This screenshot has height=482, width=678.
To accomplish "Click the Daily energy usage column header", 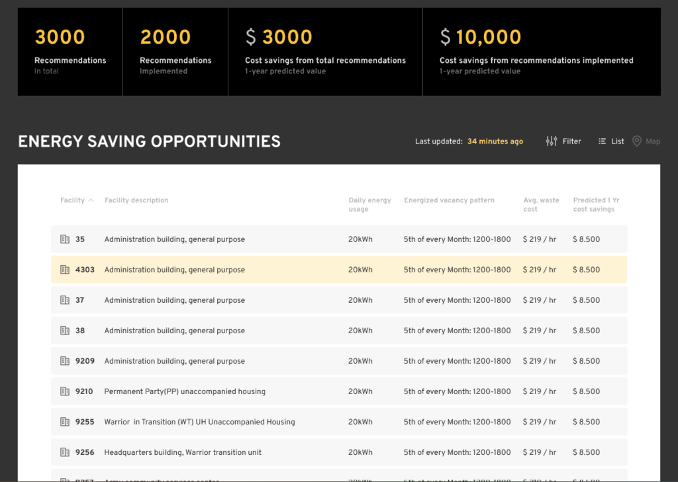I will pos(369,204).
